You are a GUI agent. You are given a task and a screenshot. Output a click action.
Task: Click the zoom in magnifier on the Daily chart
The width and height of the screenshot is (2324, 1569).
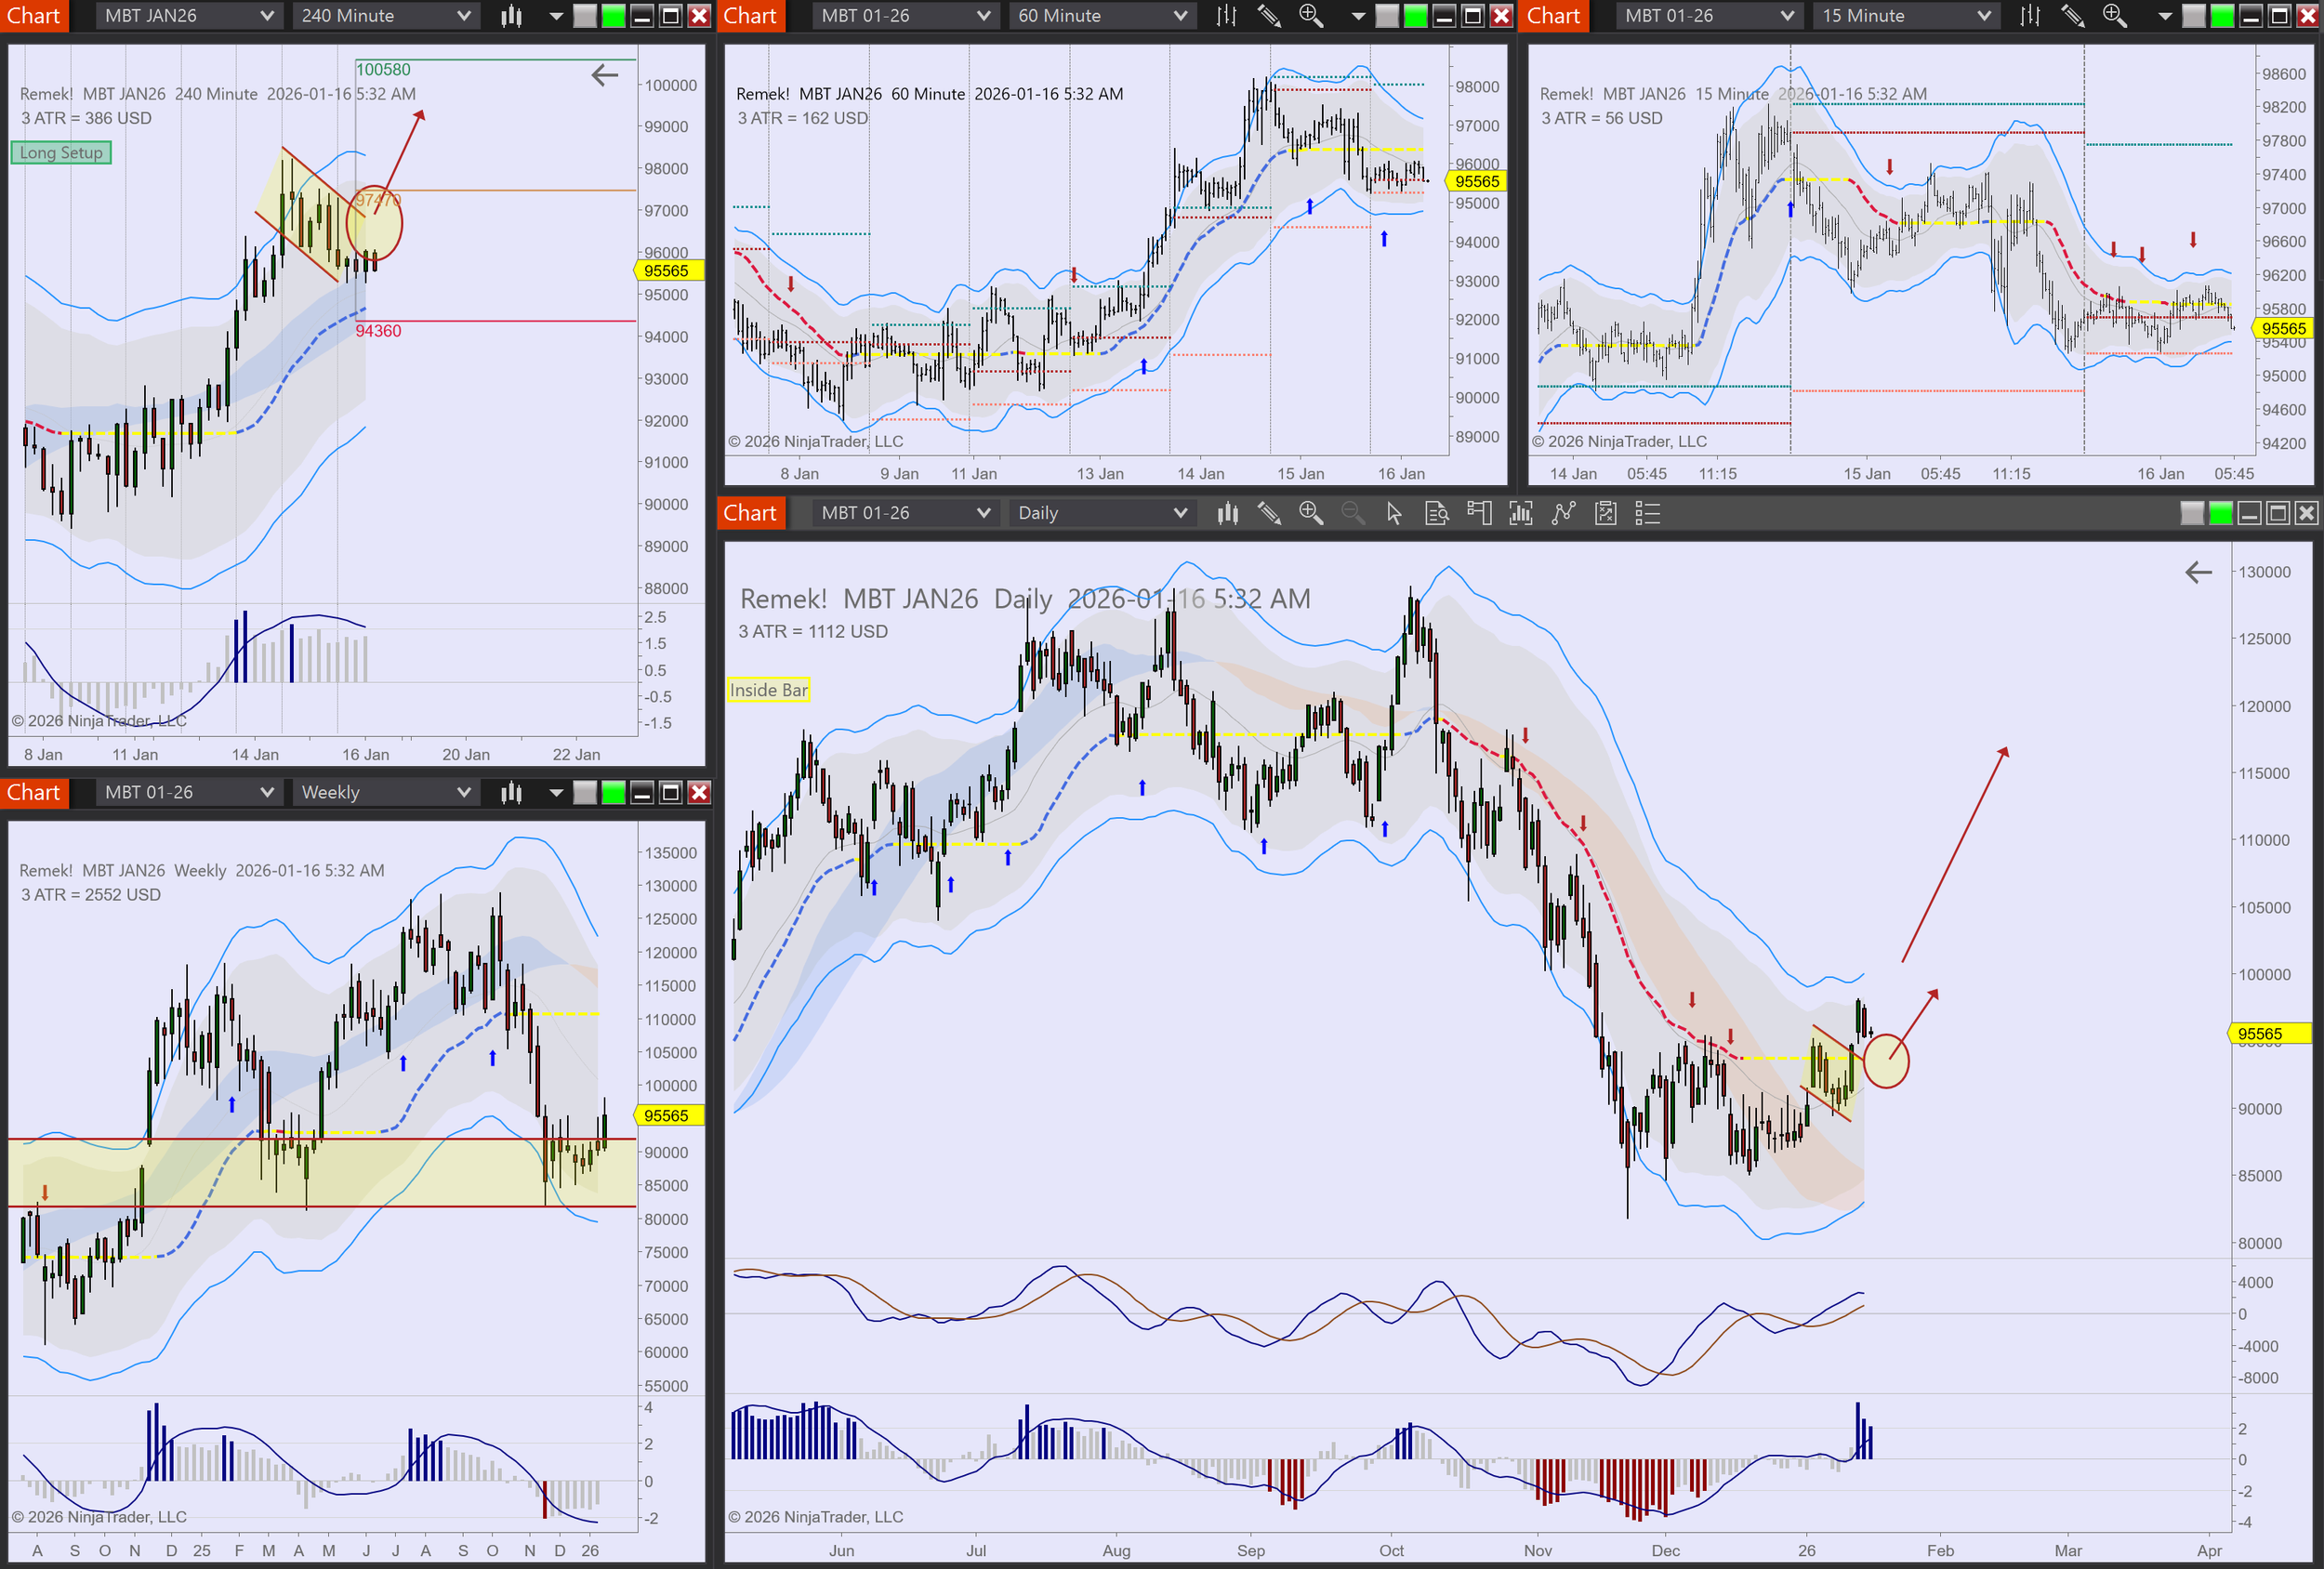click(x=1311, y=513)
